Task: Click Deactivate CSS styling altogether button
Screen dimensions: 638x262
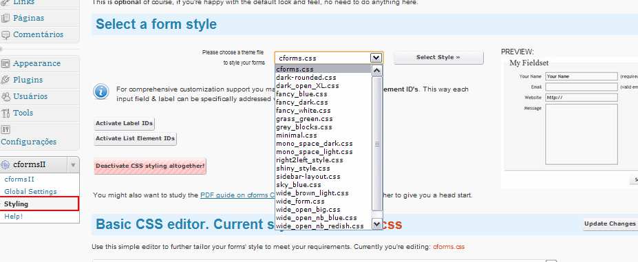Action: 150,166
